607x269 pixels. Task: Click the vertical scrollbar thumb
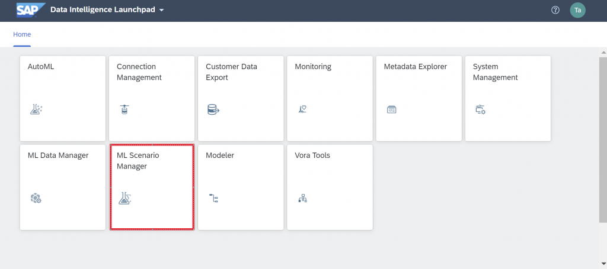click(x=603, y=140)
